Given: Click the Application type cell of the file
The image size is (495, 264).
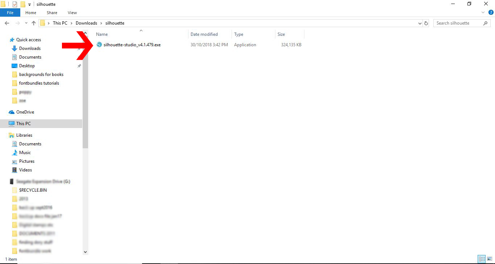Looking at the screenshot, I should point(245,45).
